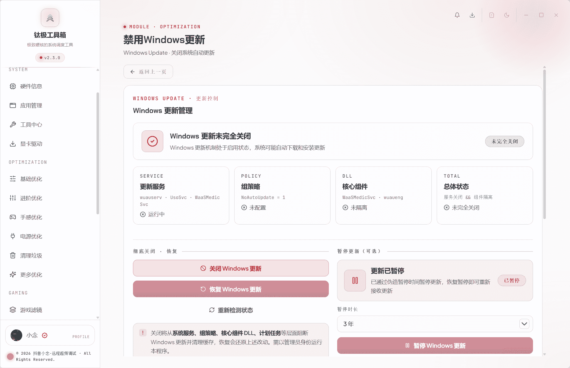Click the document icon in the title bar

coord(492,15)
